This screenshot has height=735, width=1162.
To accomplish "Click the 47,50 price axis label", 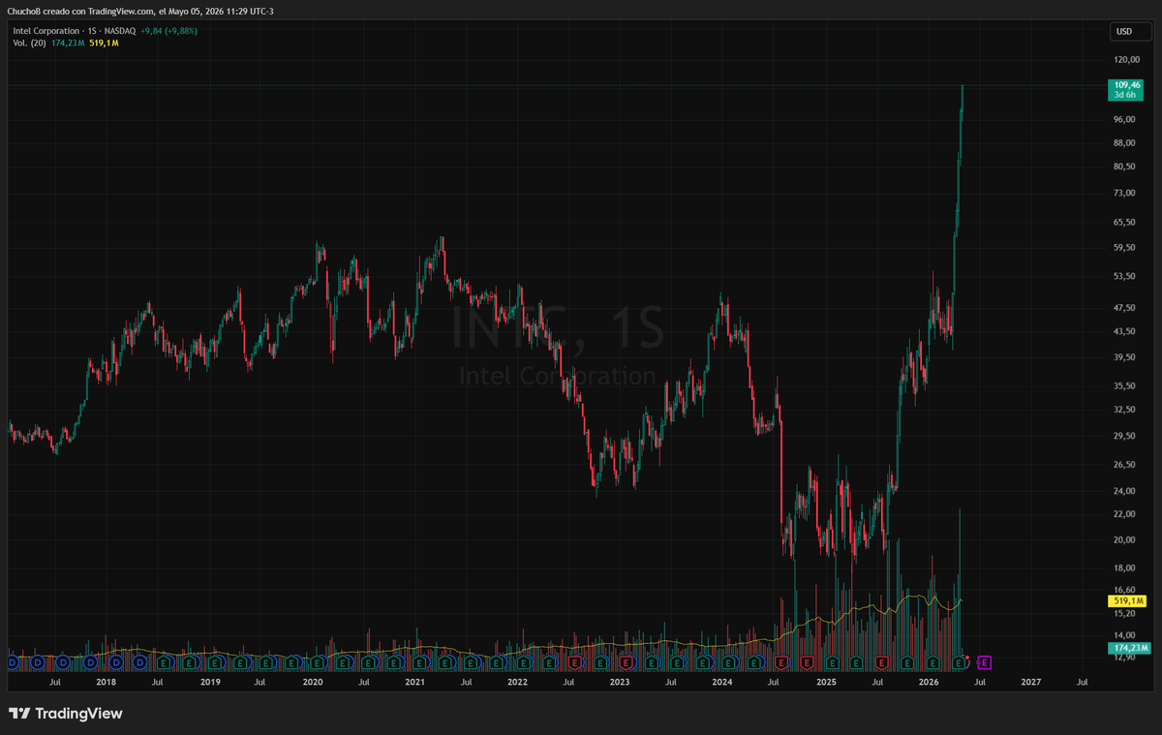I will click(x=1124, y=308).
